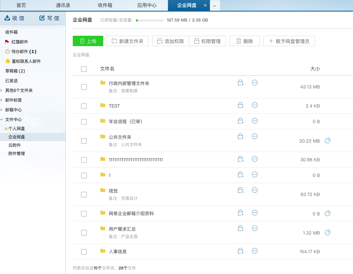The image size is (353, 274).
Task: Click the green 上传 button
Action: click(88, 41)
